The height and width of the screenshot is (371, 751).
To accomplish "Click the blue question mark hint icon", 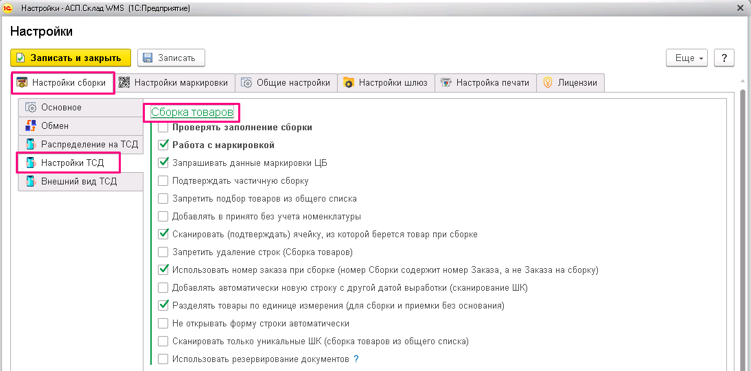I will pyautogui.click(x=356, y=359).
